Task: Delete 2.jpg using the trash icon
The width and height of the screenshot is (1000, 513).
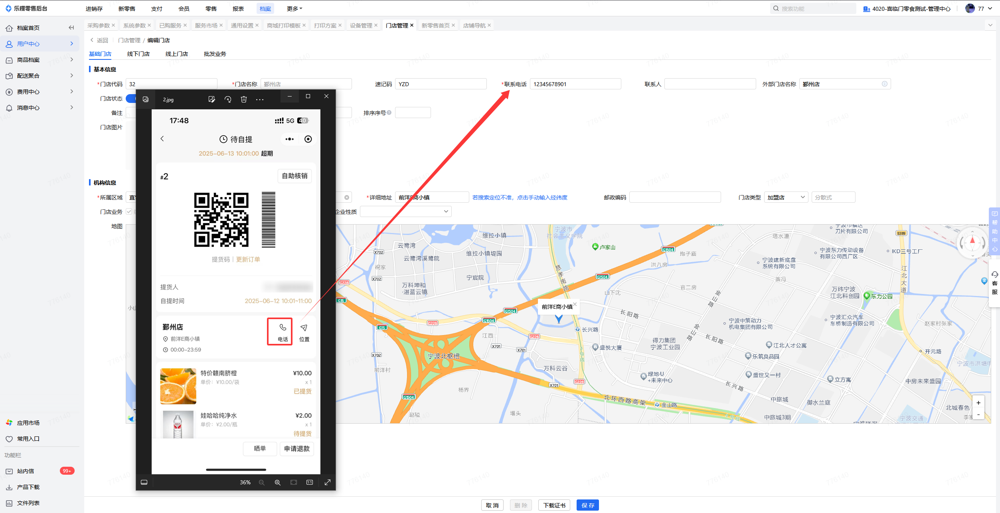Action: click(x=244, y=99)
